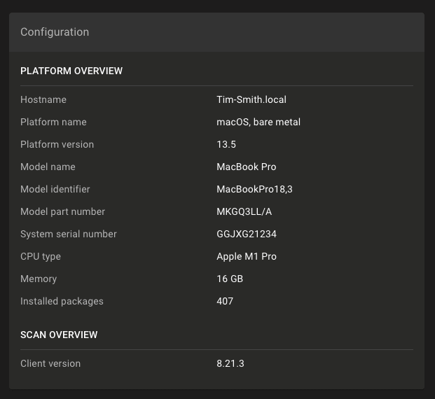Viewport: 435px width, 399px height.
Task: Click the CPU type label
Action: (41, 256)
